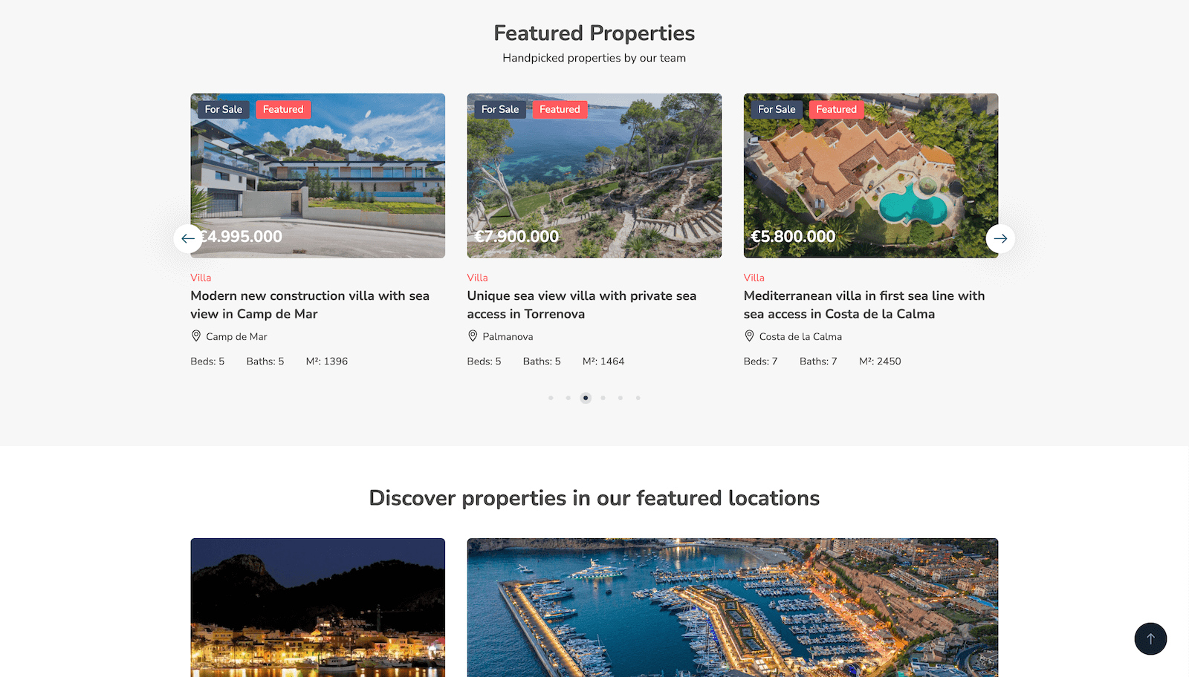This screenshot has width=1189, height=677.
Task: Click the Beds: 7 detail on Costa de la Calma card
Action: tap(760, 362)
